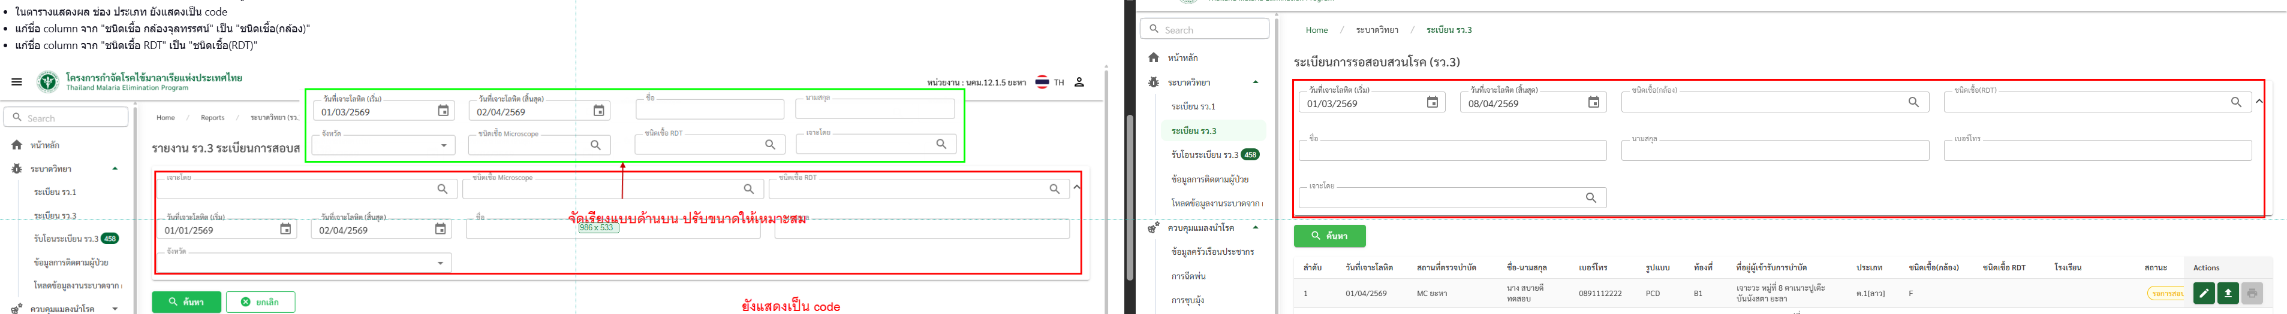Open จังหวัด dropdown inside the green-bordered box

tap(443, 145)
